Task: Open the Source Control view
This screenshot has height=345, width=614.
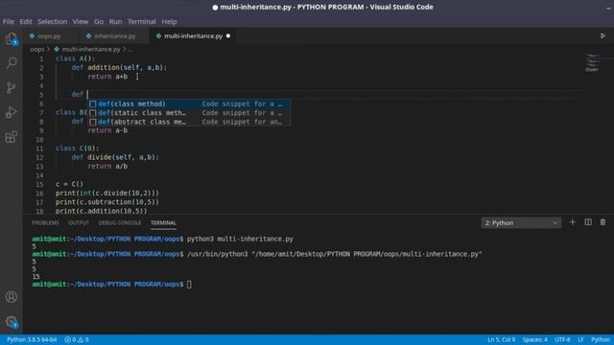Action: tap(12, 87)
